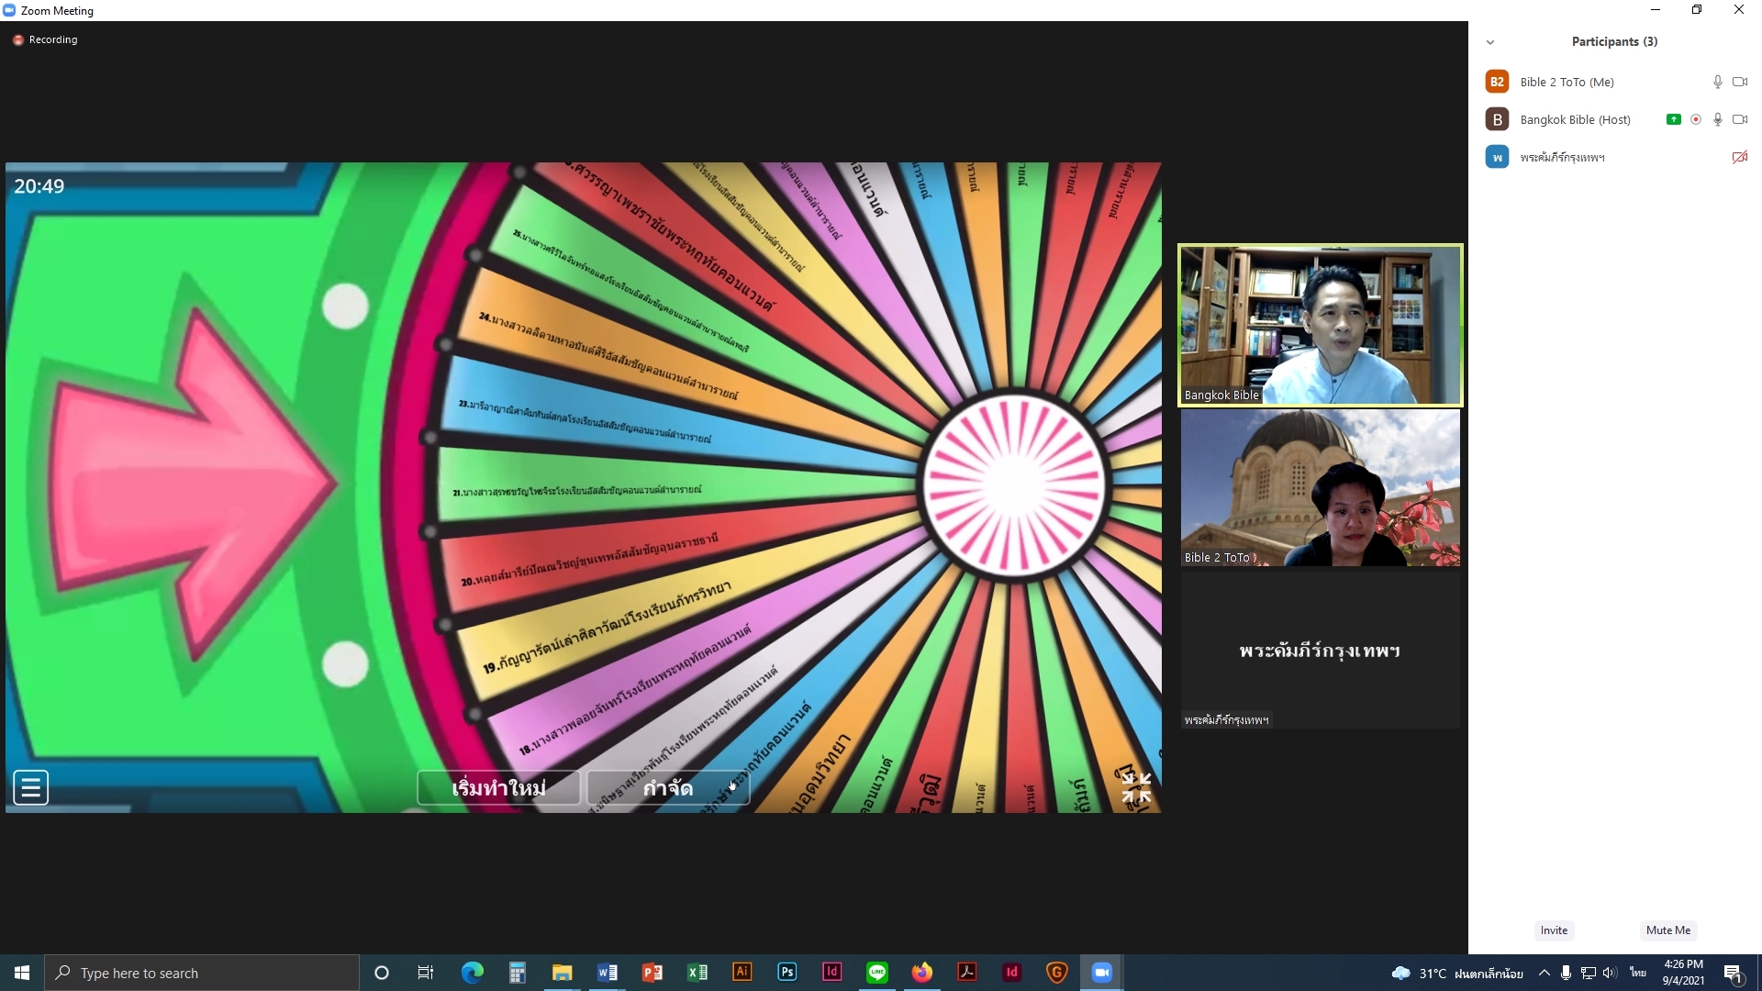
Task: Show hidden system tray icons
Action: 1544,973
